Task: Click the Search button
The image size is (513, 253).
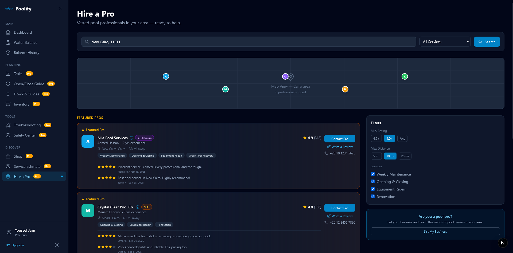Action: [487, 42]
